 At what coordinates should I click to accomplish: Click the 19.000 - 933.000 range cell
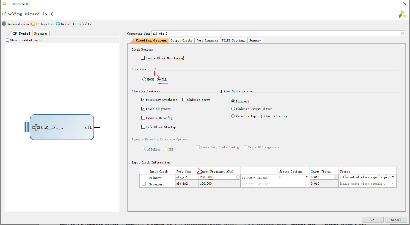click(259, 178)
